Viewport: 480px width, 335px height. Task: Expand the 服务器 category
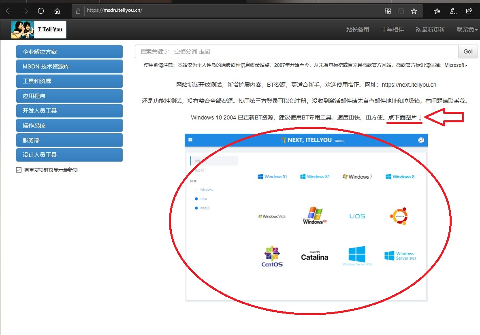(x=70, y=140)
